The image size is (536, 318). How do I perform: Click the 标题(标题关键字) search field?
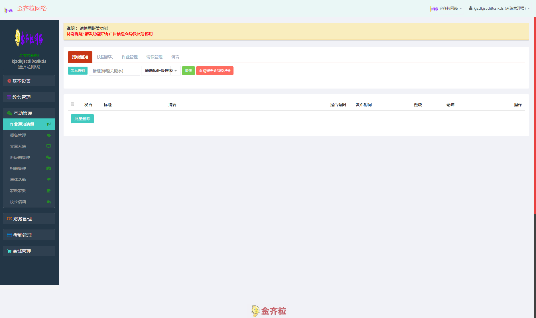114,71
